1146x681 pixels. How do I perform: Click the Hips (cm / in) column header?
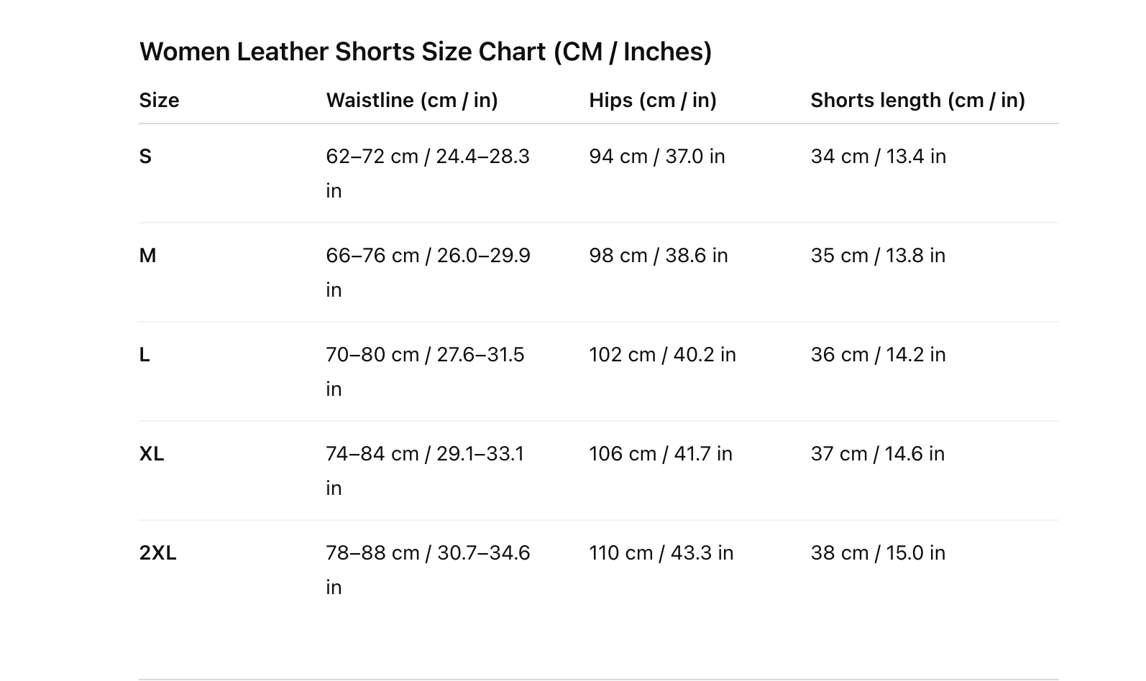652,100
